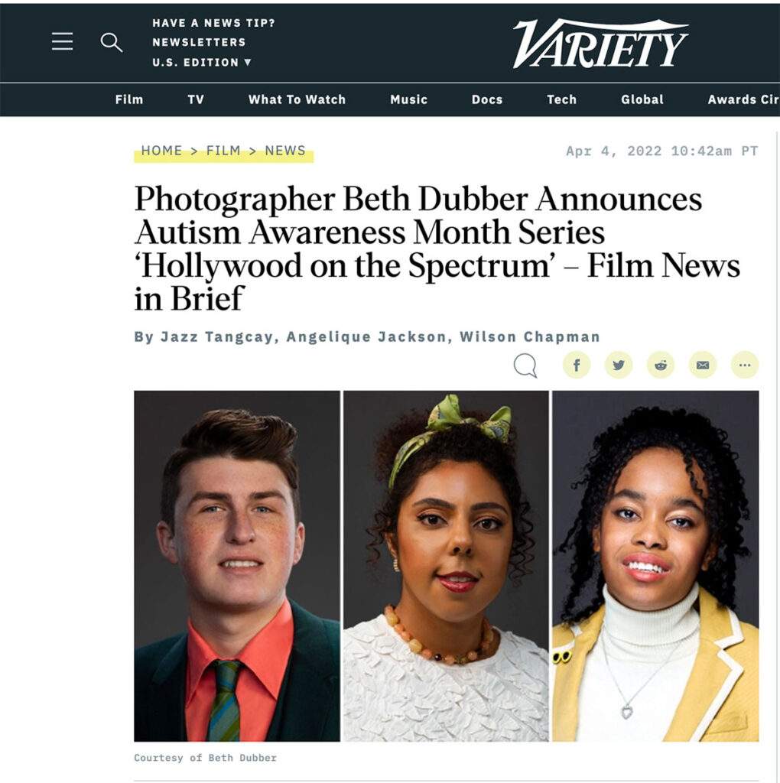Visit author Angelique Jackson's page
This screenshot has width=780, height=783.
point(366,336)
